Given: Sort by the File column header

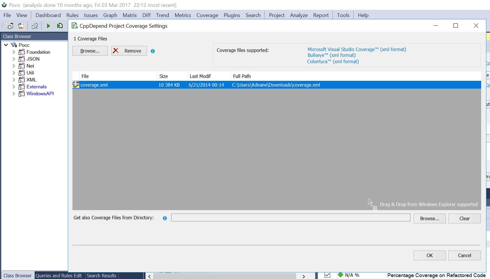Looking at the screenshot, I should (118, 76).
